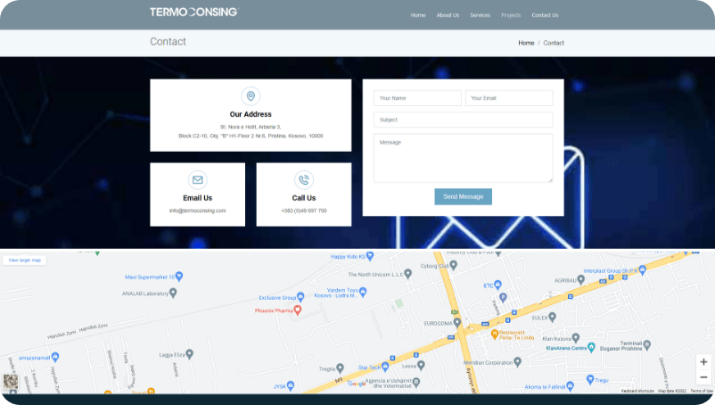The image size is (715, 405).
Task: Zoom in the map with plus button
Action: point(703,362)
